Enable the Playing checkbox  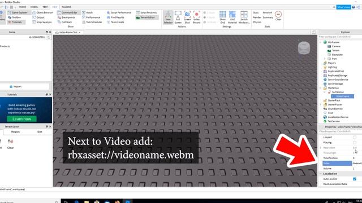point(355,143)
